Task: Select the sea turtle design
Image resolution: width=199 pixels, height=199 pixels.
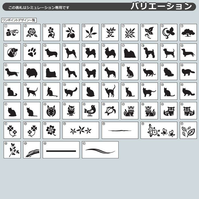Action: [110, 111]
